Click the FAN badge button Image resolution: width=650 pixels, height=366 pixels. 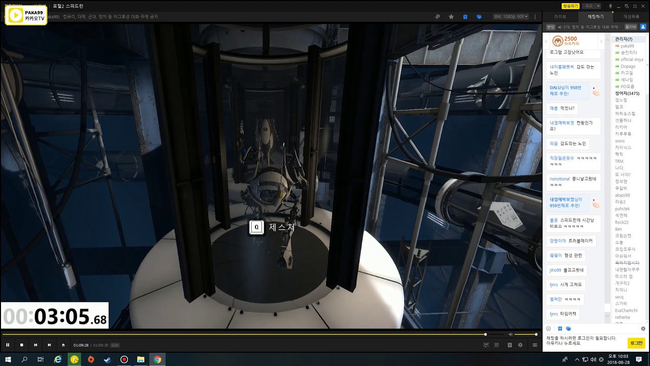631,26
